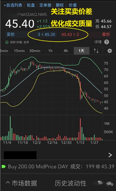Tap the 买价 bid button
Screen dimensions: 116x191
tap(11, 34)
